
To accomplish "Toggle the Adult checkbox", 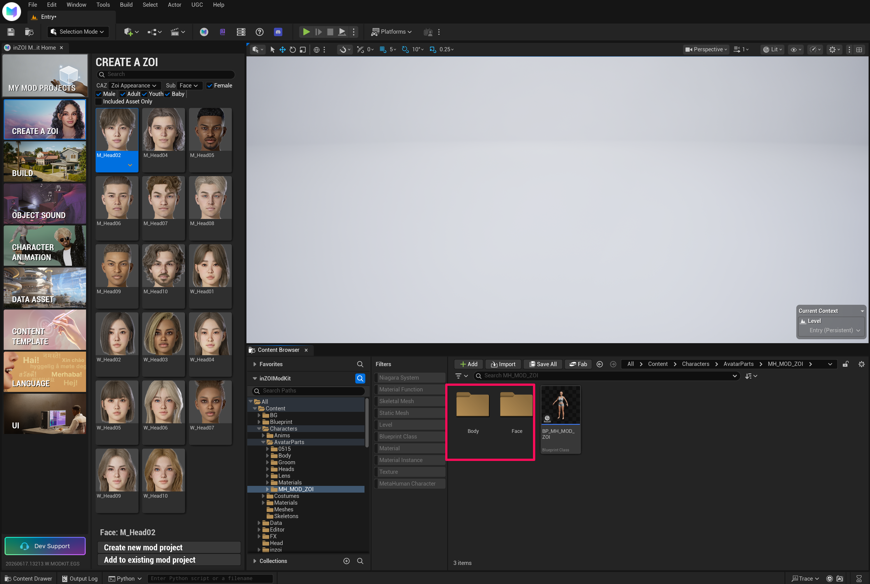I will pyautogui.click(x=123, y=94).
